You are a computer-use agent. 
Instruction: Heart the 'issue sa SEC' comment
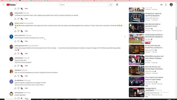pyautogui.click(x=22, y=41)
